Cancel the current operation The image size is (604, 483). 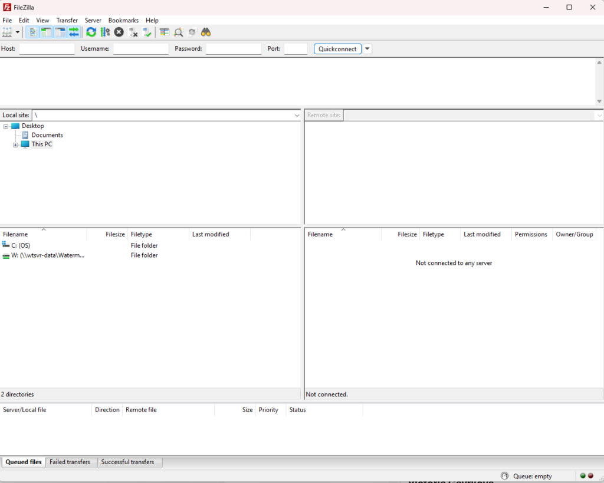point(119,32)
